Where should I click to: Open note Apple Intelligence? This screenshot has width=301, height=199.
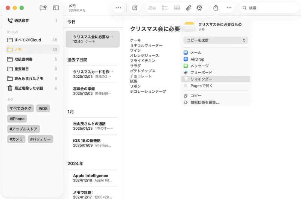click(x=93, y=178)
